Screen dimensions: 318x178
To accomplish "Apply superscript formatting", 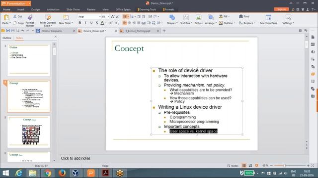I will tap(111, 23).
